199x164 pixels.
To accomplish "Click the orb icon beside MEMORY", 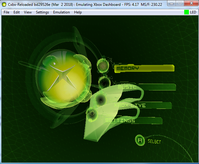I will (103, 66).
